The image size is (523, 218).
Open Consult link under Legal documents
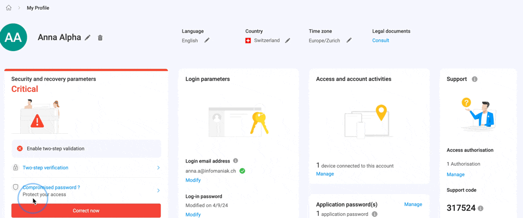pos(381,41)
